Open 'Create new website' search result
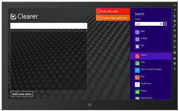This screenshot has height=111, width=179. click(x=113, y=18)
